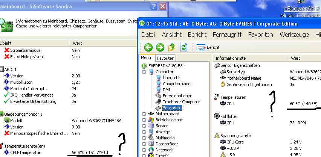Expand the Datenträger tree node
Screen dimensions: 321x157
point(144,144)
